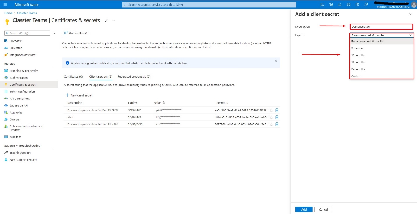This screenshot has height=214, width=417.
Task: Select the 24 months option
Action: (x=382, y=69)
